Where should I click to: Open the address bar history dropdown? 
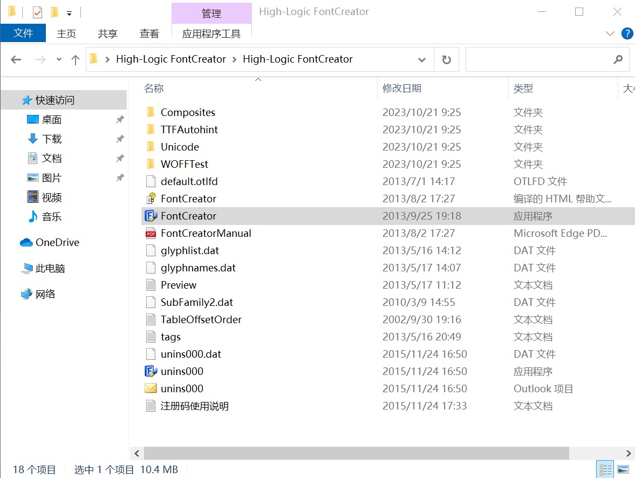(x=421, y=60)
